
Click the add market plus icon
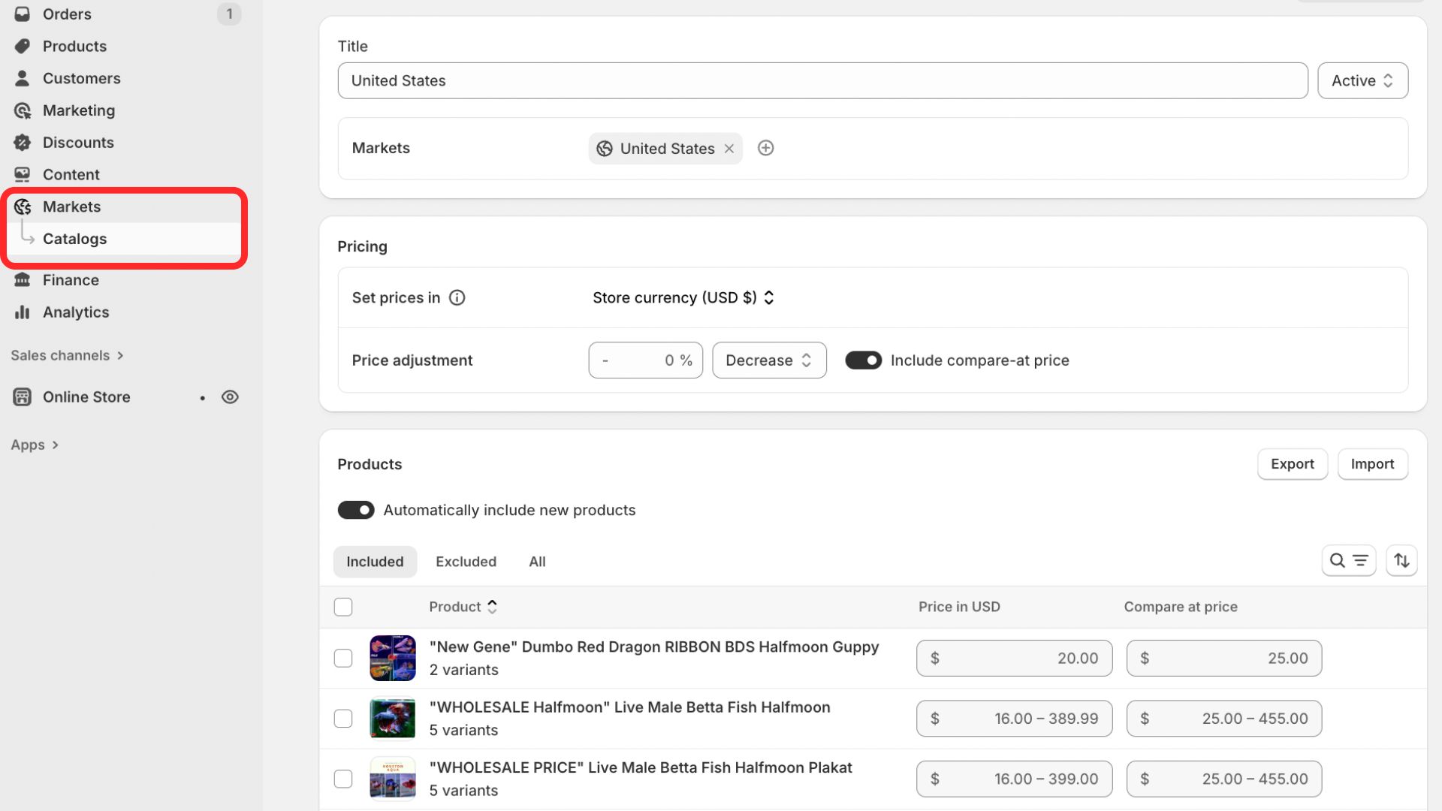tap(765, 148)
